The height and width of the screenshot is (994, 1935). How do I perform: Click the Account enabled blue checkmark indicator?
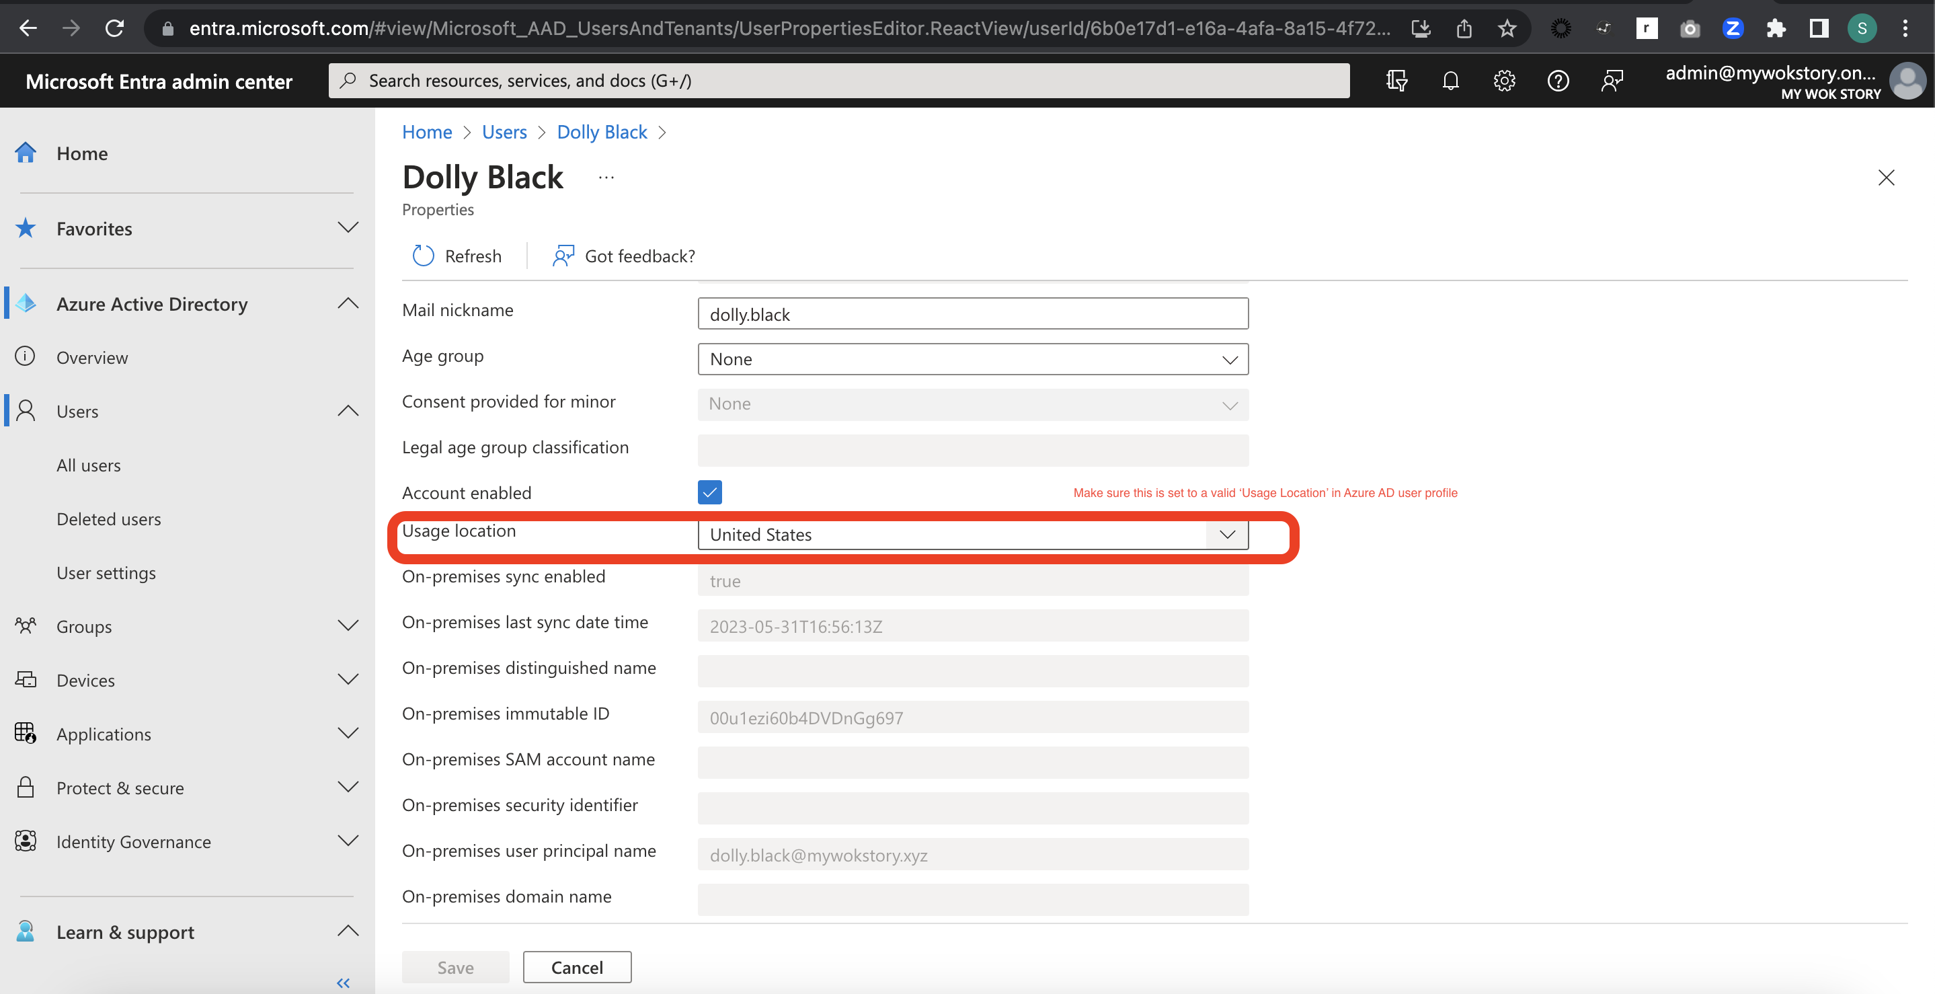click(709, 492)
